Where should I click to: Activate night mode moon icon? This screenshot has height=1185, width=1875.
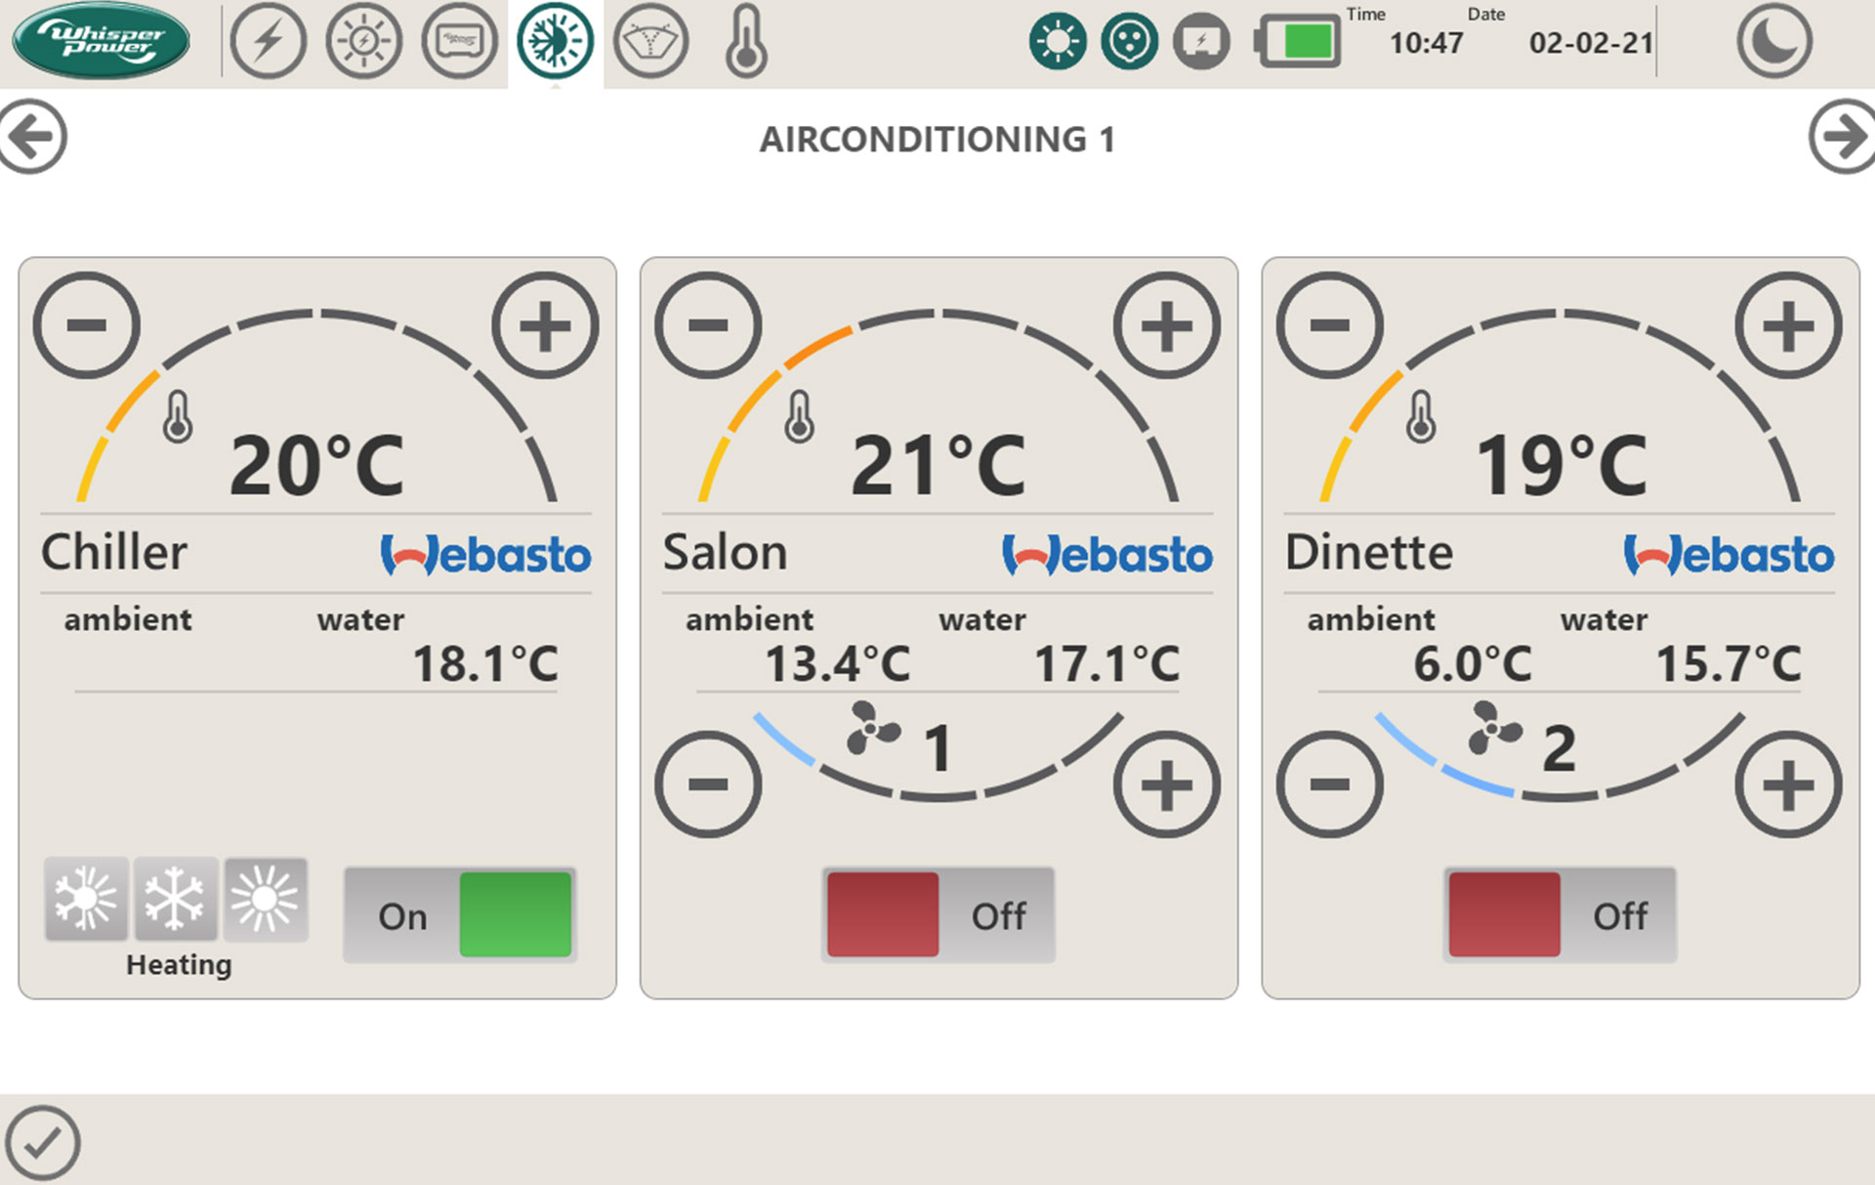[1773, 41]
